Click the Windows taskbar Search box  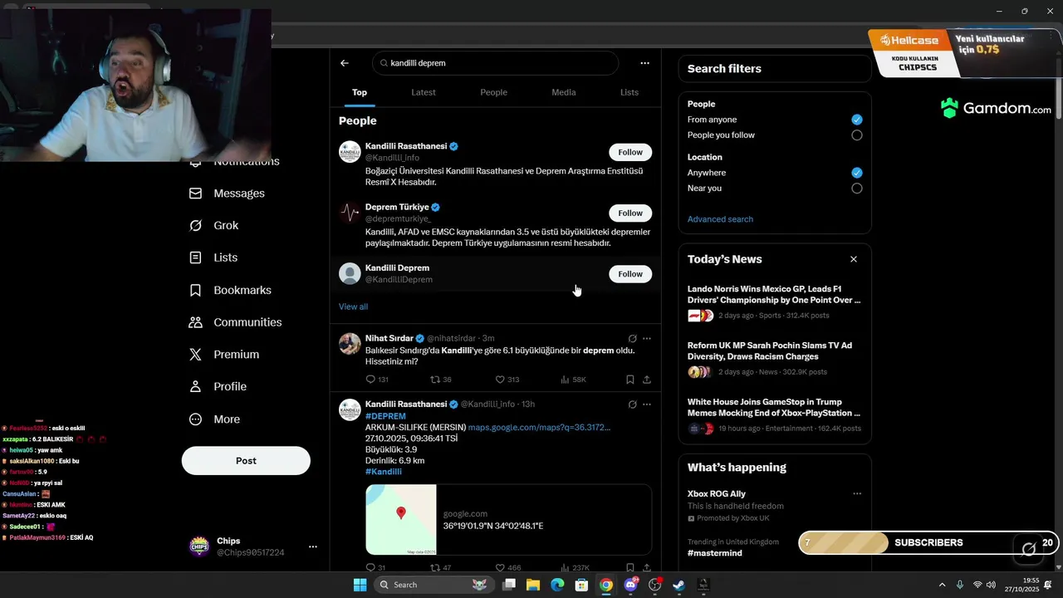tap(433, 585)
